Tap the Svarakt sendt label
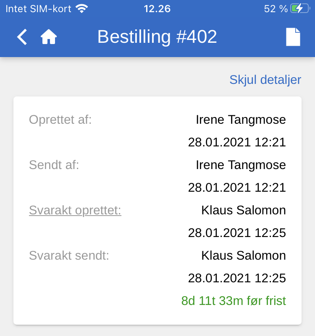 69,255
